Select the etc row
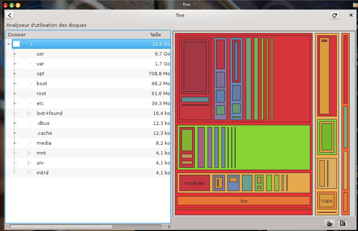358x231 pixels. pyautogui.click(x=88, y=103)
